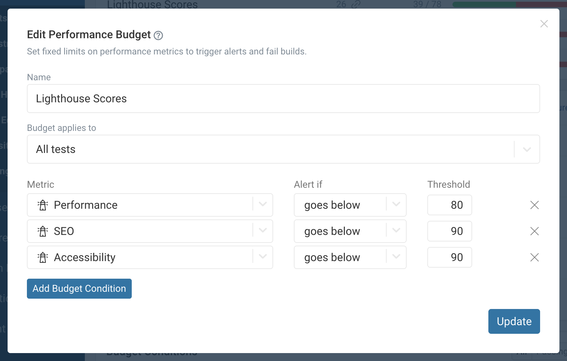Edit the Performance threshold value 80
The width and height of the screenshot is (567, 361).
[449, 205]
